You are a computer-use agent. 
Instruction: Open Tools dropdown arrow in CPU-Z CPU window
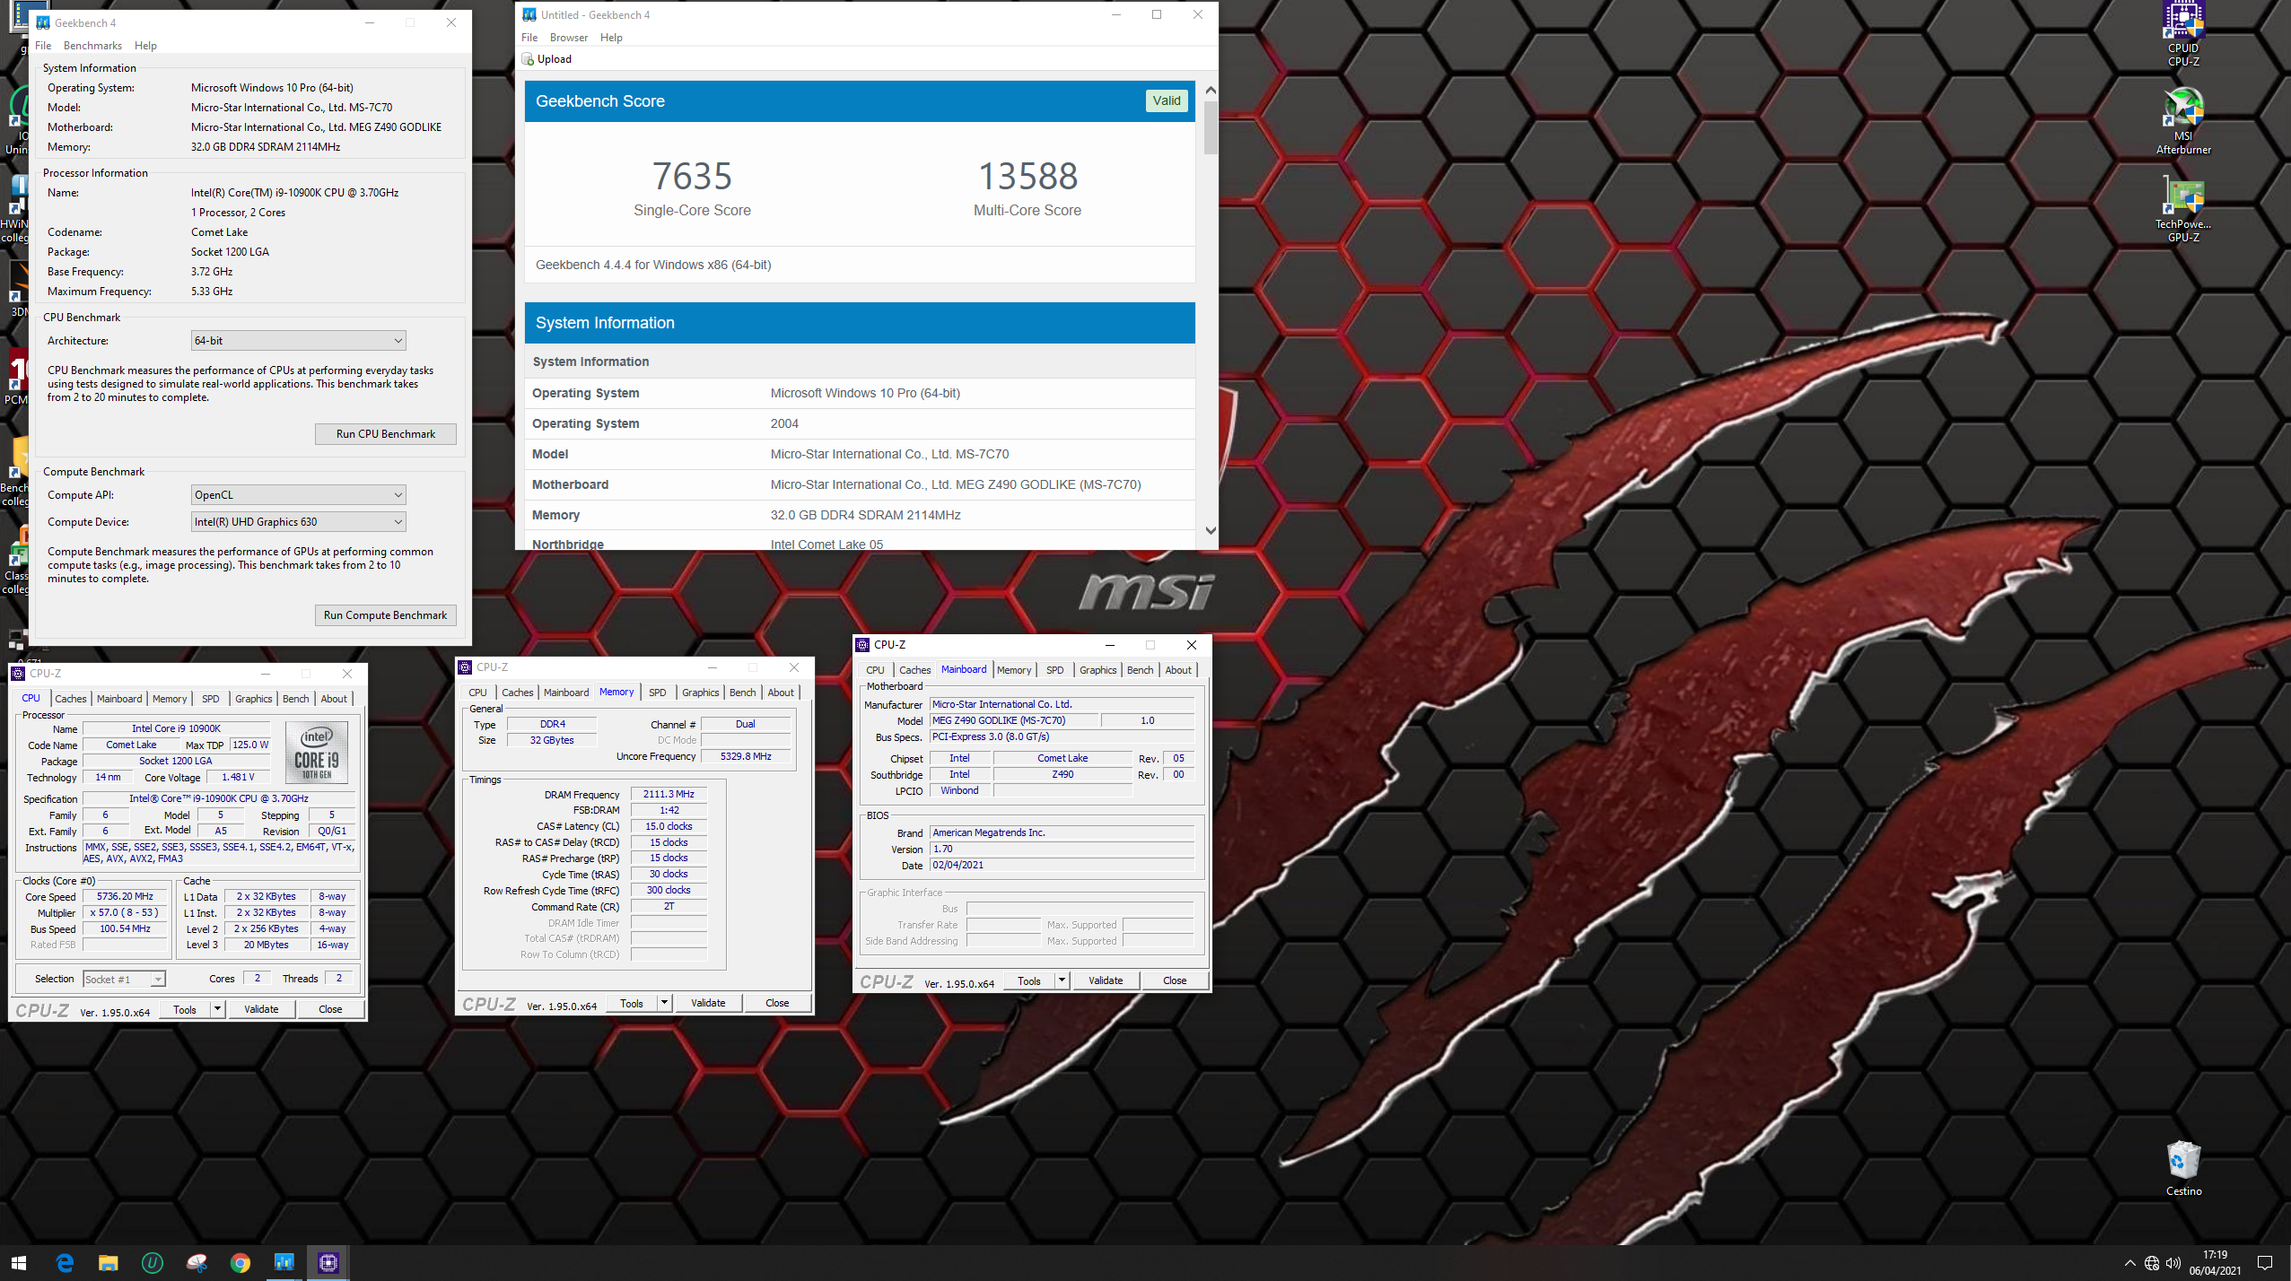(217, 1009)
